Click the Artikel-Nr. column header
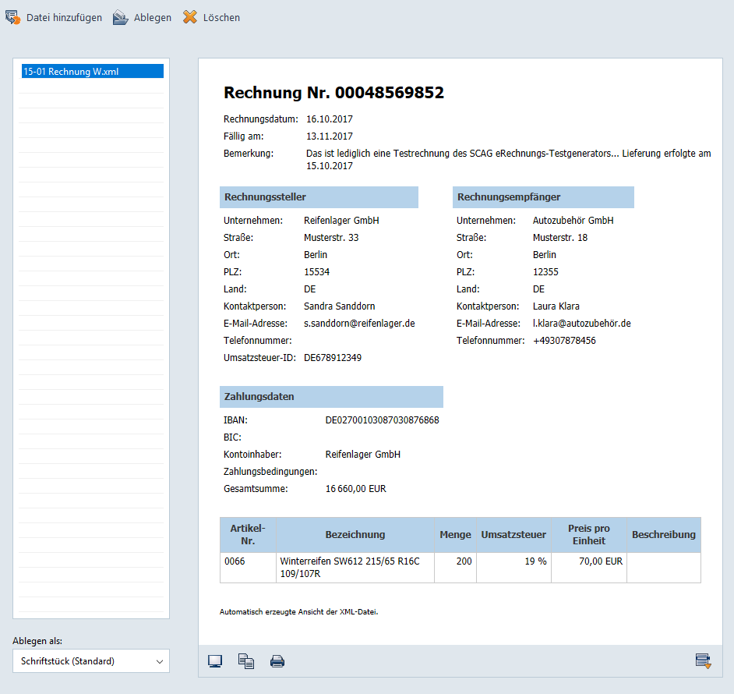Viewport: 734px width, 694px height. pos(248,535)
